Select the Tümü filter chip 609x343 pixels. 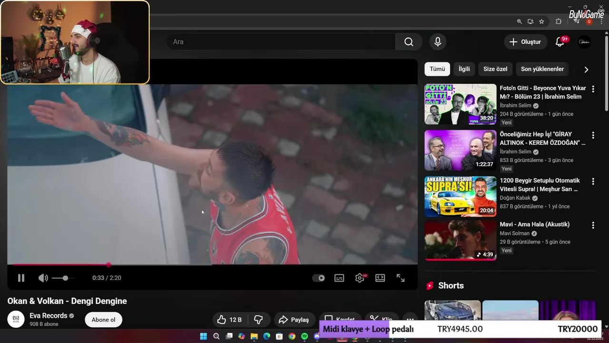click(x=437, y=69)
